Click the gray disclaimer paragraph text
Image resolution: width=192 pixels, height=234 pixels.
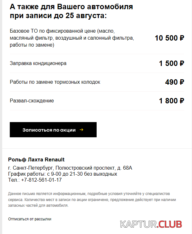(x=92, y=199)
